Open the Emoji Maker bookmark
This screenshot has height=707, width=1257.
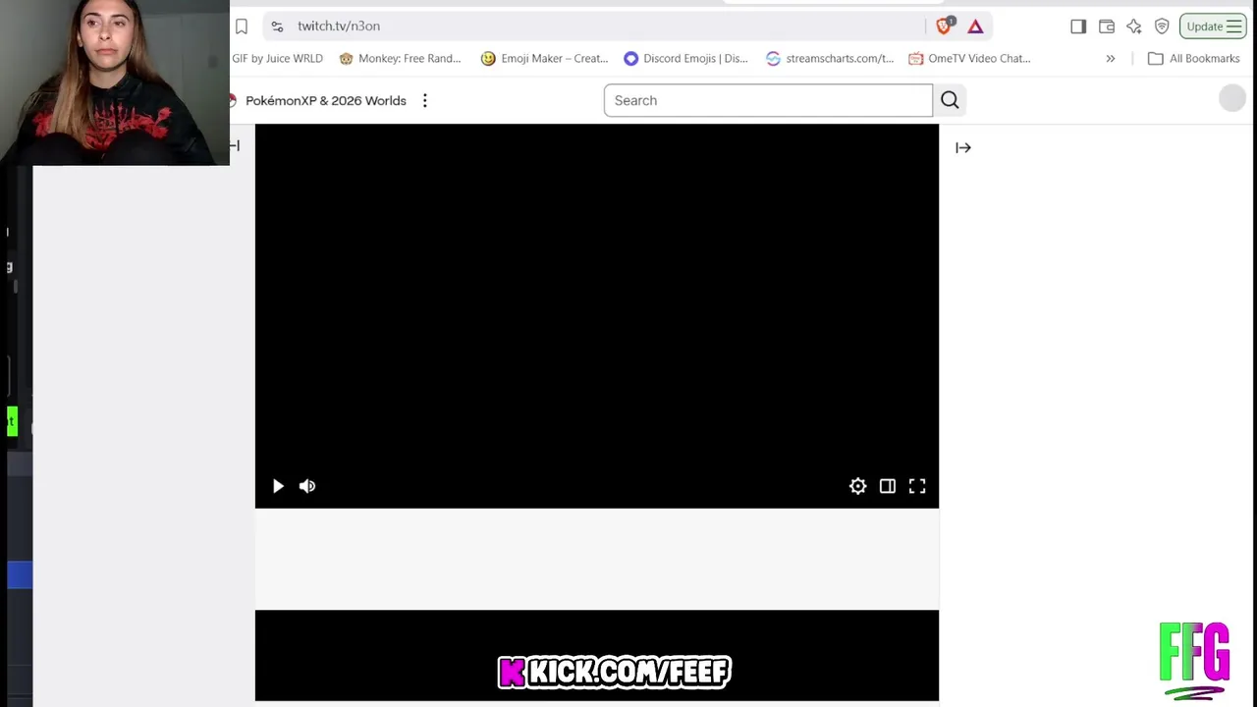click(x=544, y=59)
